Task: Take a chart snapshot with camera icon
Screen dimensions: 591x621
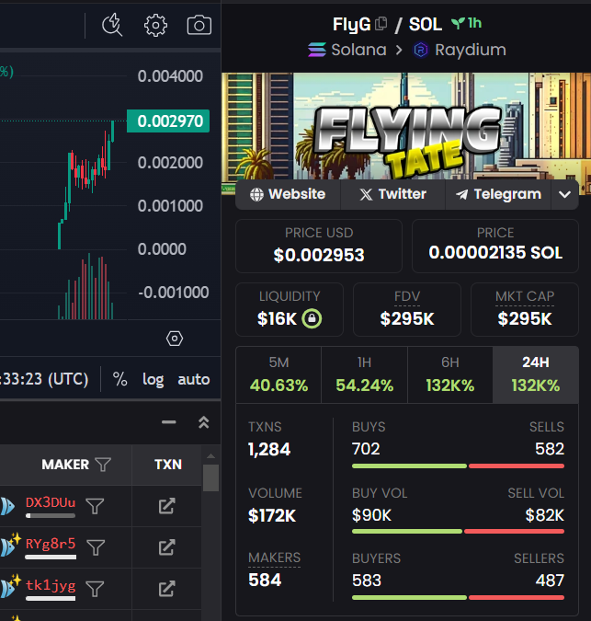Action: 199,26
